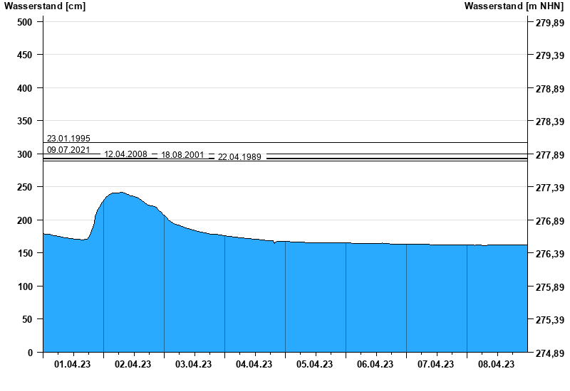Image resolution: width=570 pixels, height=391 pixels.
Task: Click the 04.04.23 date label
Action: click(x=254, y=365)
